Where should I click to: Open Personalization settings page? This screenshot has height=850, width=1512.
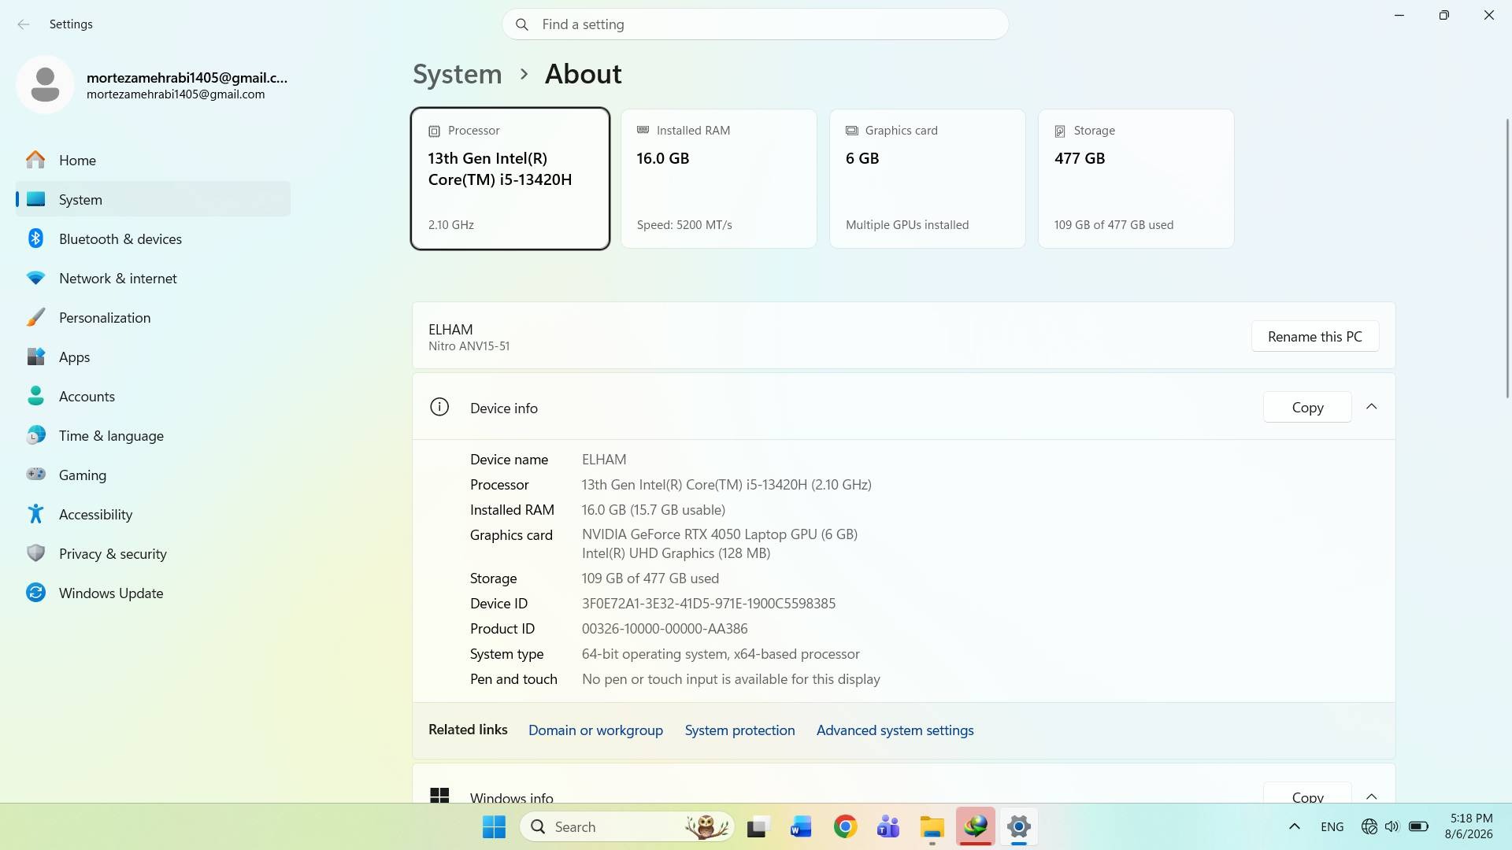pyautogui.click(x=153, y=317)
